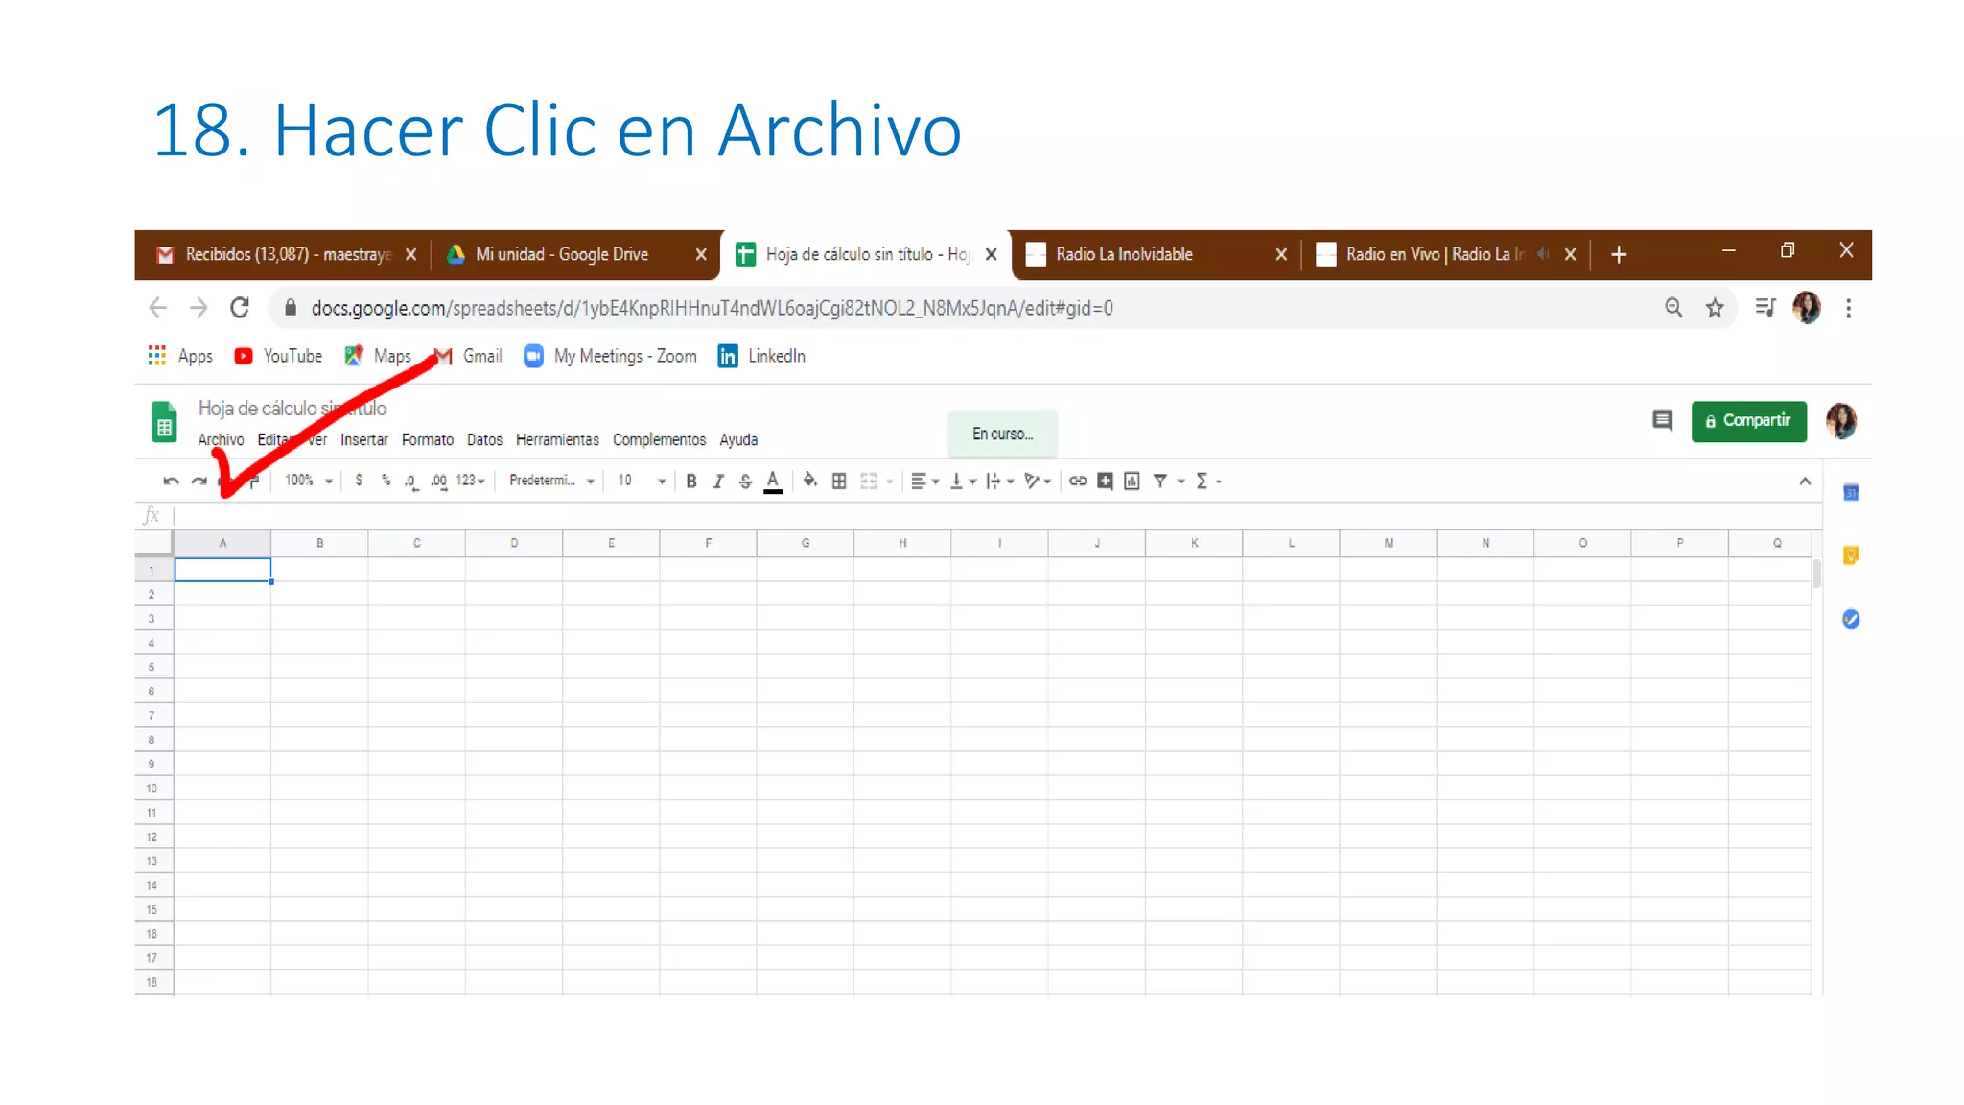Increase decimal places
Viewport: 1964px width, 1105px height.
click(439, 482)
